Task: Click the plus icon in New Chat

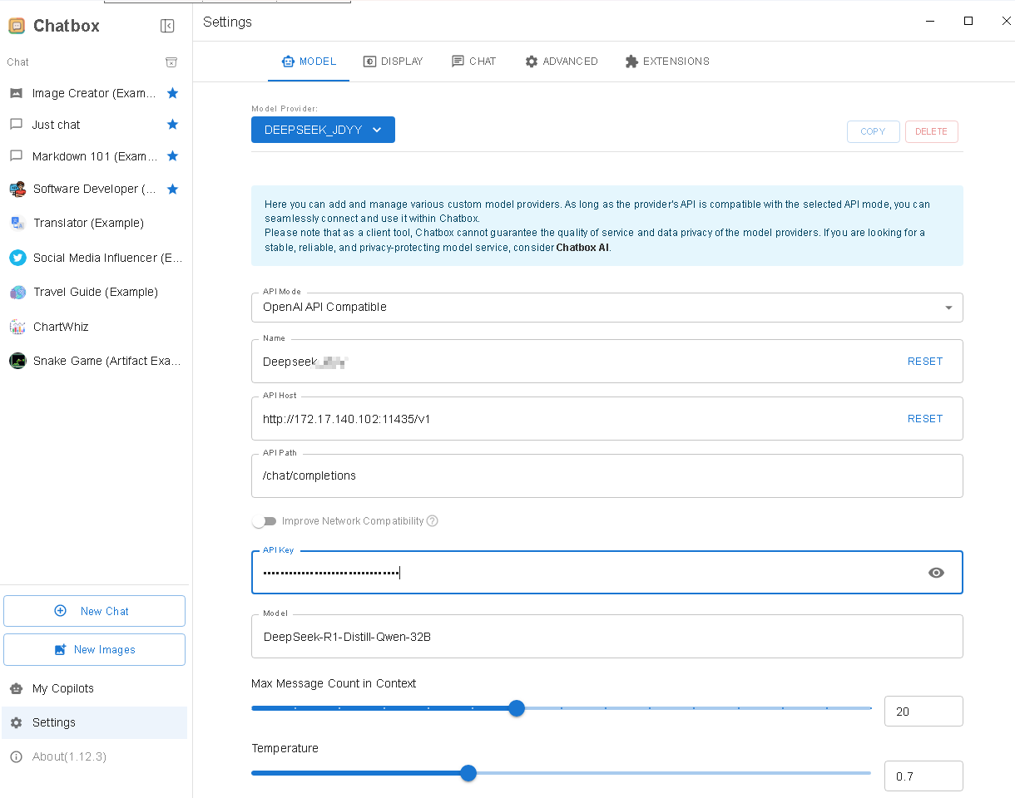Action: (60, 611)
